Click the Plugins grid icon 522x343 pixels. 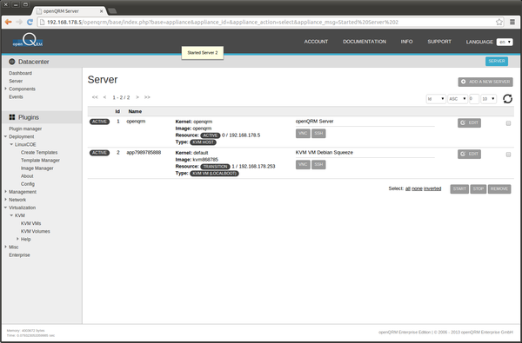[x=12, y=117]
